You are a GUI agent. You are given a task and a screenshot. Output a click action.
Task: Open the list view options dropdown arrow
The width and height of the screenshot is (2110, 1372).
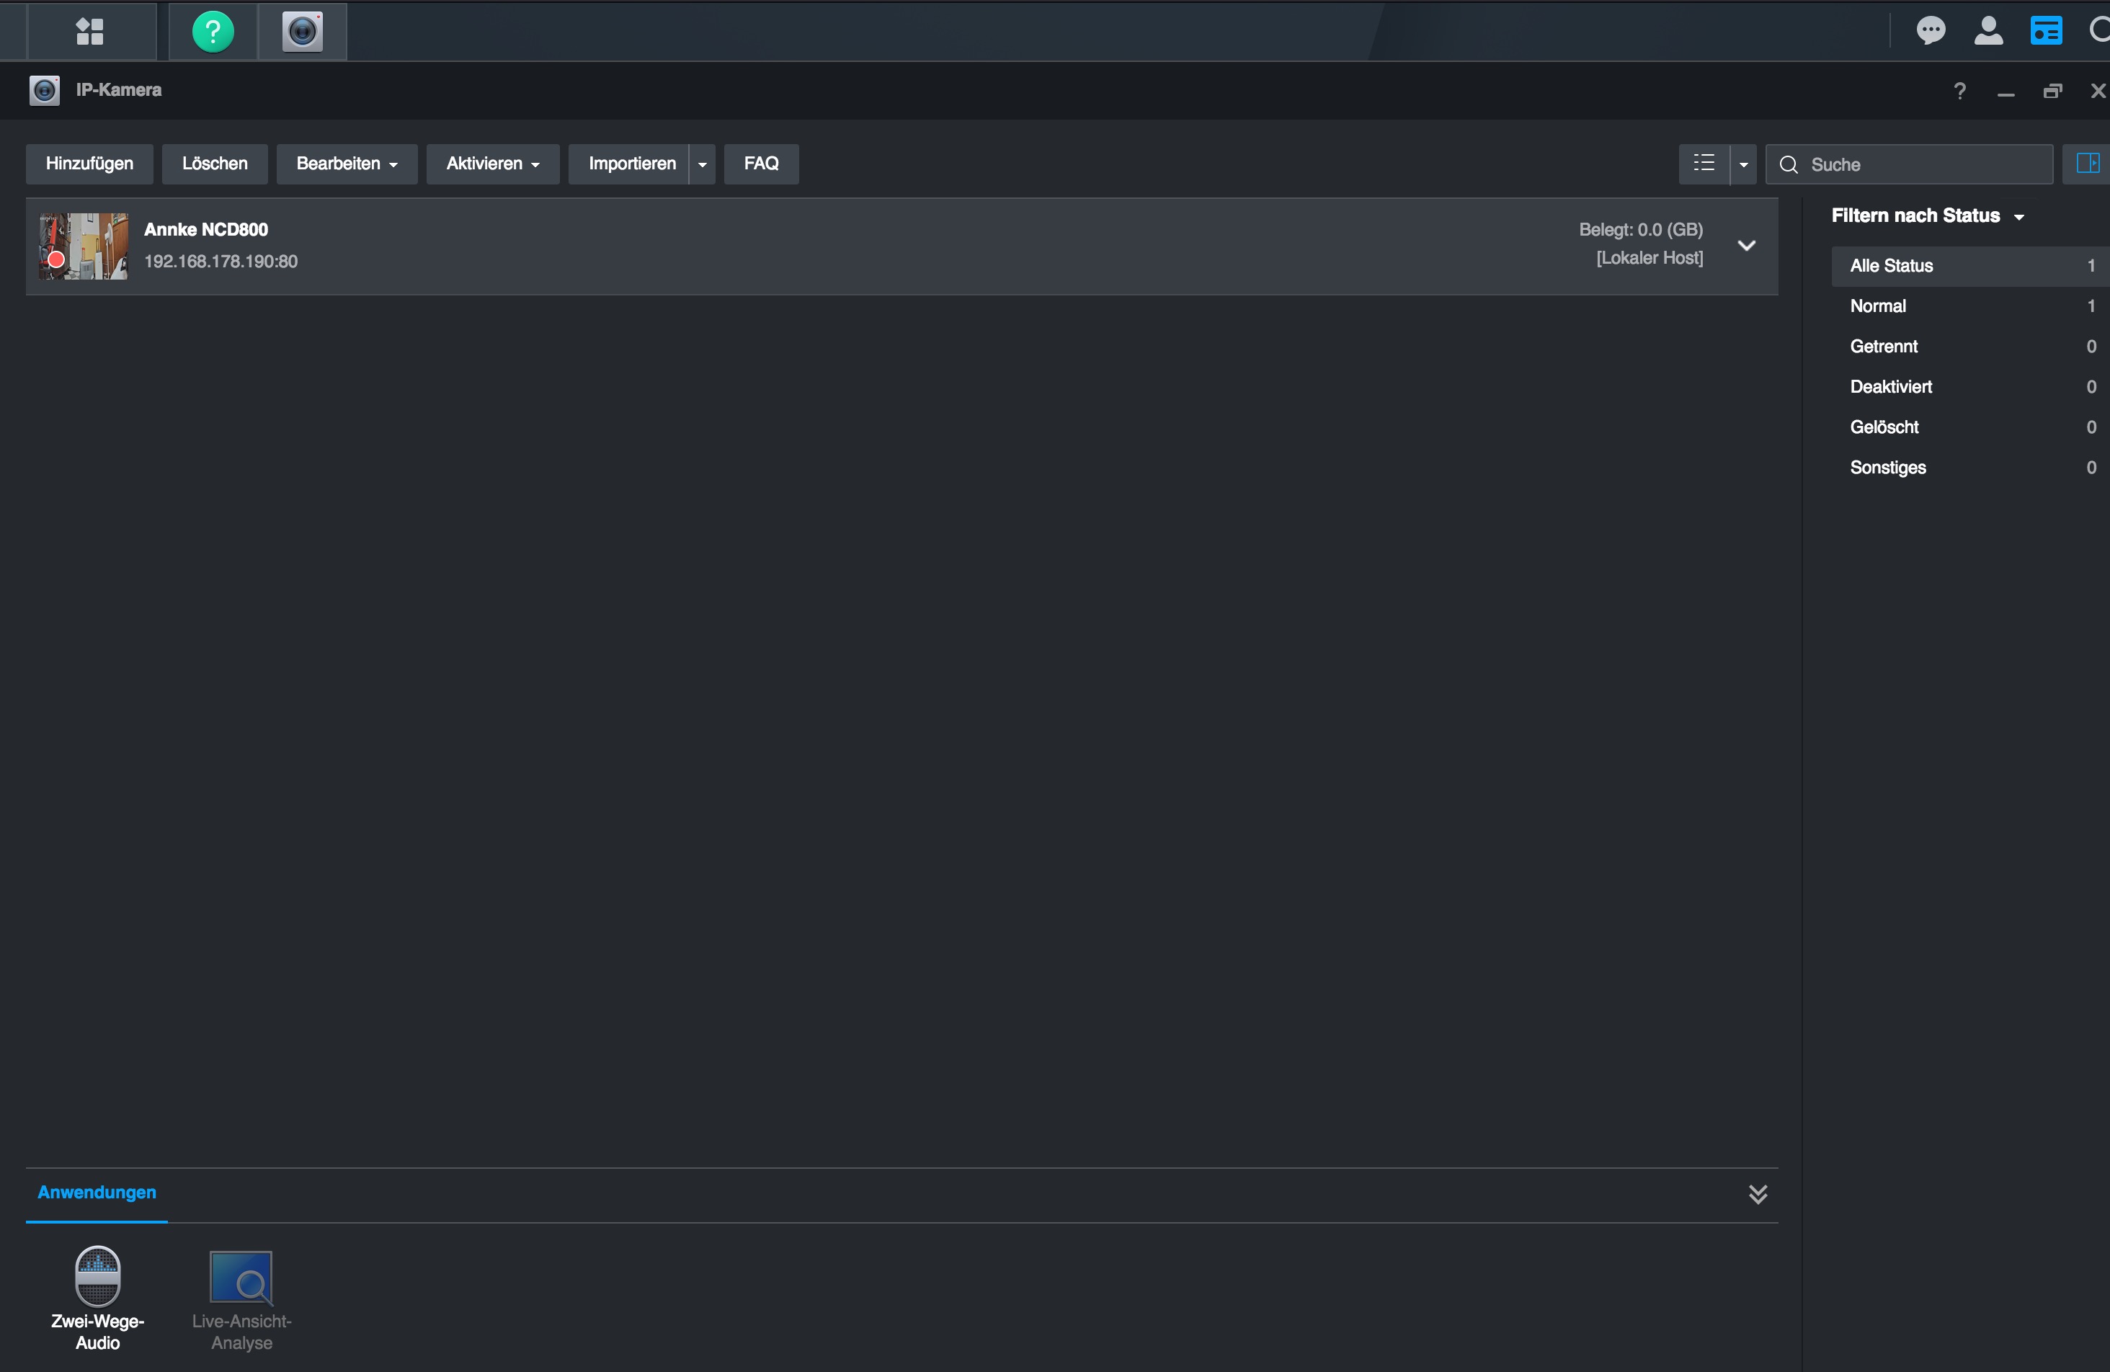(1743, 165)
